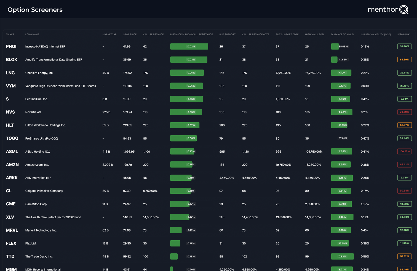Sort by the MARKETCAP column header
Image resolution: width=417 pixels, height=271 pixels.
[x=109, y=34]
